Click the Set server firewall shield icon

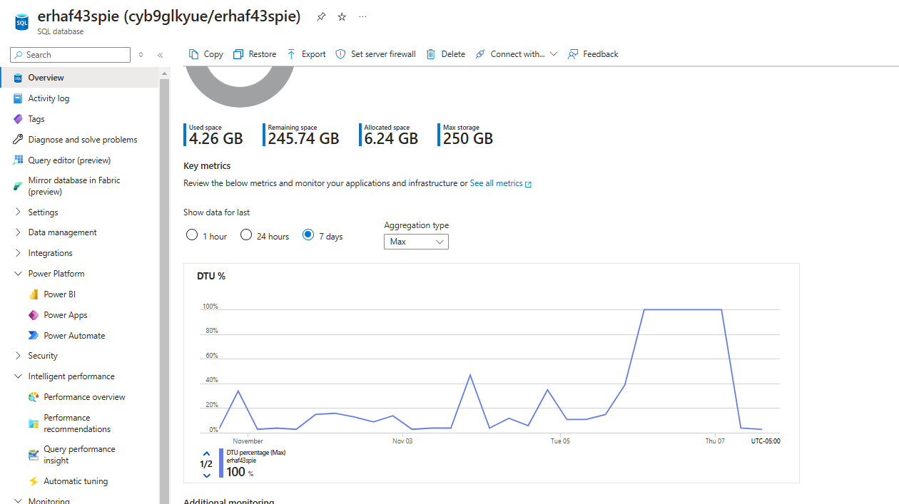[x=340, y=54]
